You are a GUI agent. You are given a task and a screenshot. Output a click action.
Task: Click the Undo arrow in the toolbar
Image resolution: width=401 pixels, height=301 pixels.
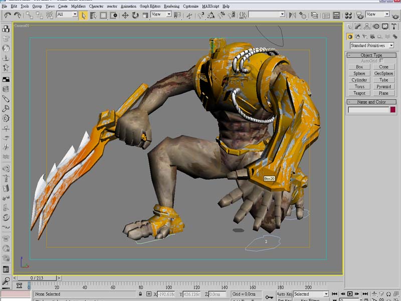coord(8,16)
